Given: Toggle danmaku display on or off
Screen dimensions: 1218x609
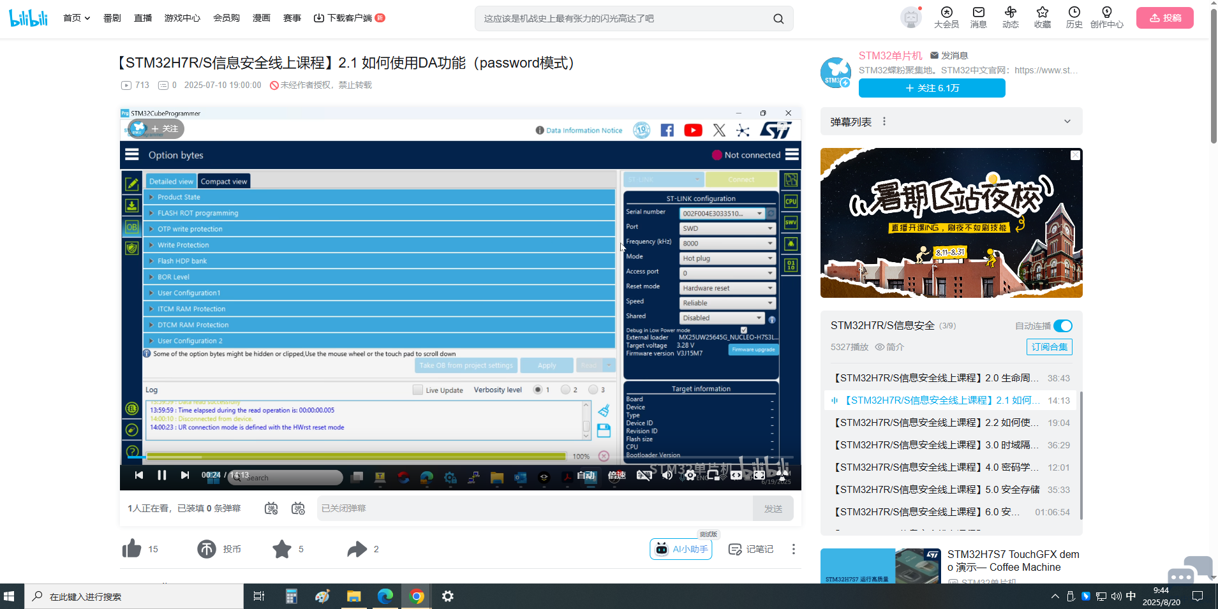Looking at the screenshot, I should pyautogui.click(x=271, y=508).
